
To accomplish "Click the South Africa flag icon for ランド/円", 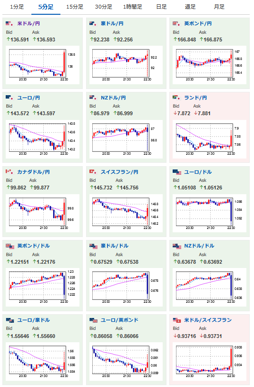I will click(x=176, y=98).
